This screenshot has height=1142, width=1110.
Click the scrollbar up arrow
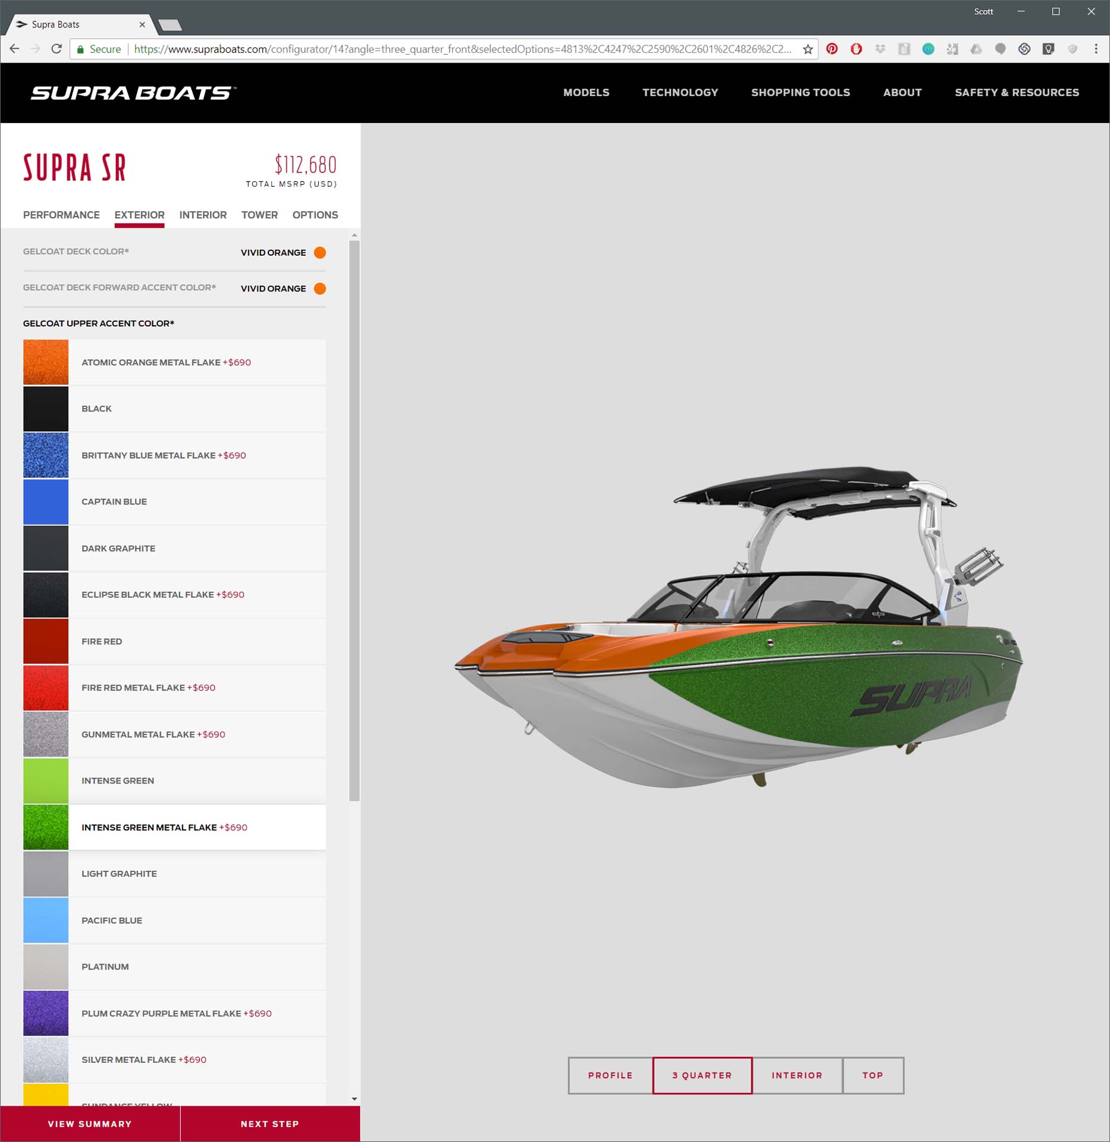coord(355,236)
